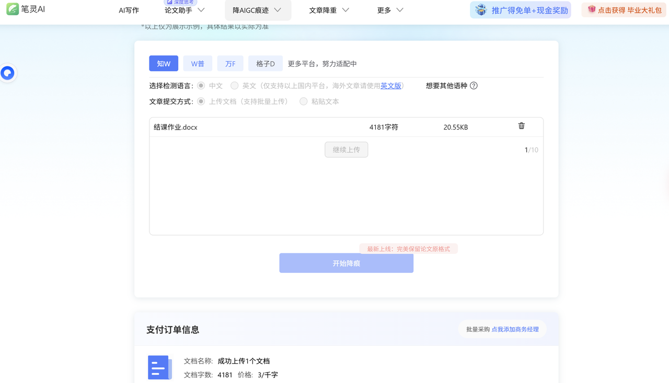Screen dimensions: 669x383
Task: Choose the 粘贴文本 submission option
Action: coord(303,101)
